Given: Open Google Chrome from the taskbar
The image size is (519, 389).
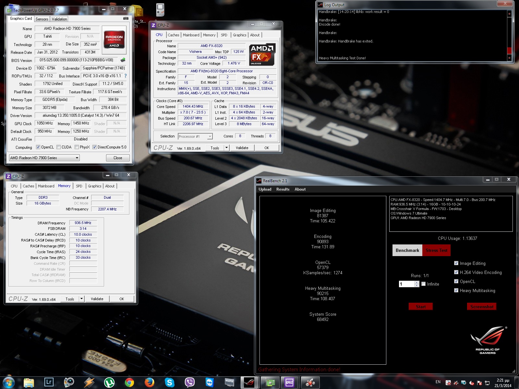Looking at the screenshot, I should coord(129,383).
